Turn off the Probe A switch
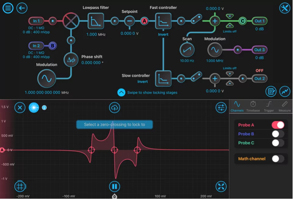 [x=278, y=125]
